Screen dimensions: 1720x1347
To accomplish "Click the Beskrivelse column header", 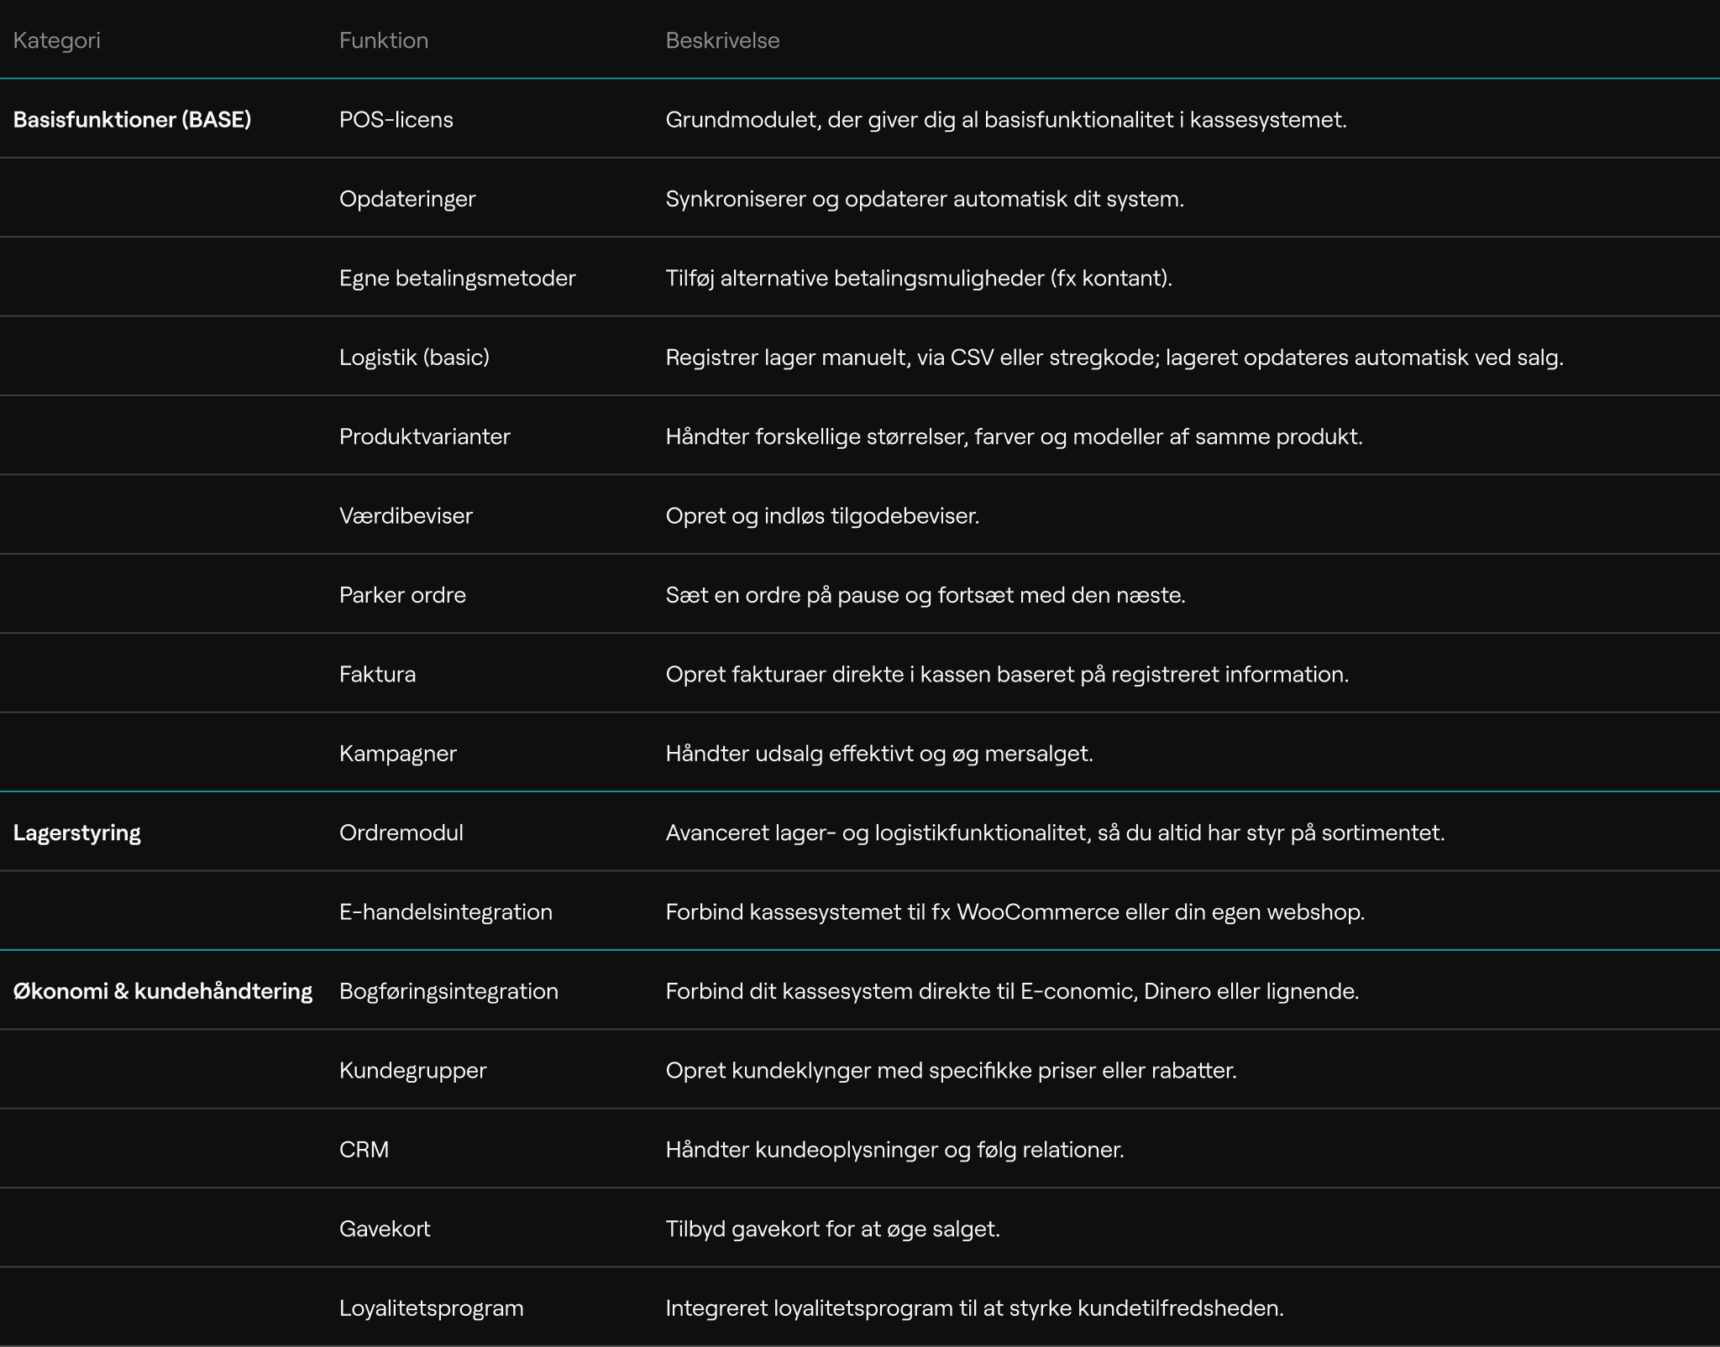I will pyautogui.click(x=722, y=40).
